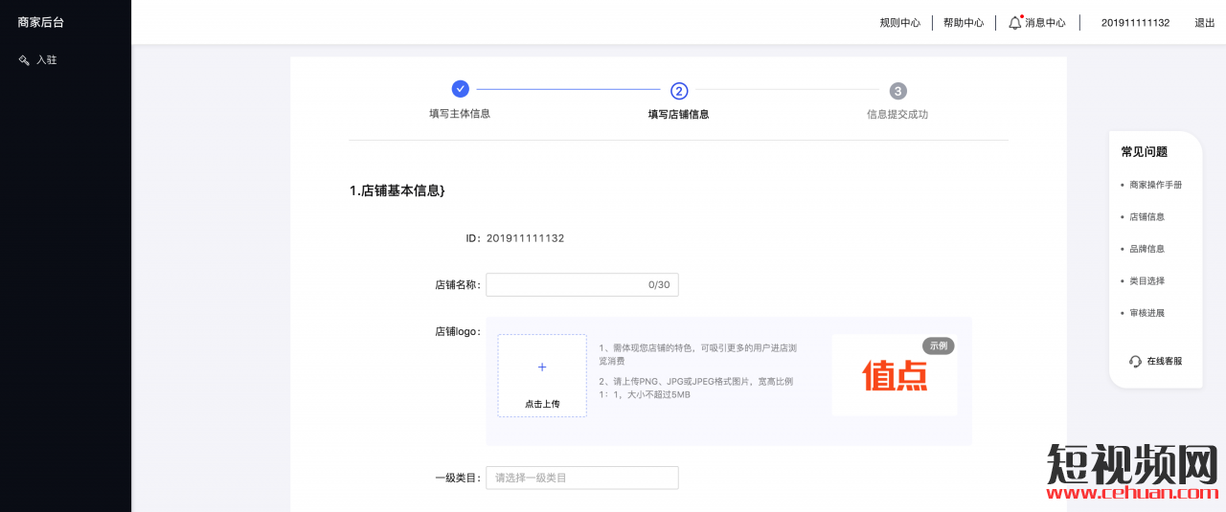Open the 一级类目 dropdown selector

581,478
